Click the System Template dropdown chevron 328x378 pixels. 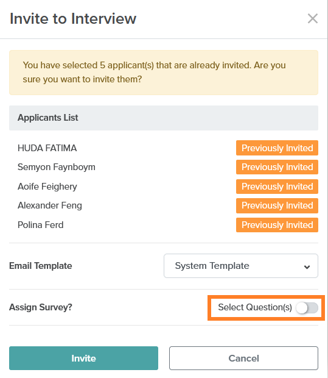tap(307, 267)
